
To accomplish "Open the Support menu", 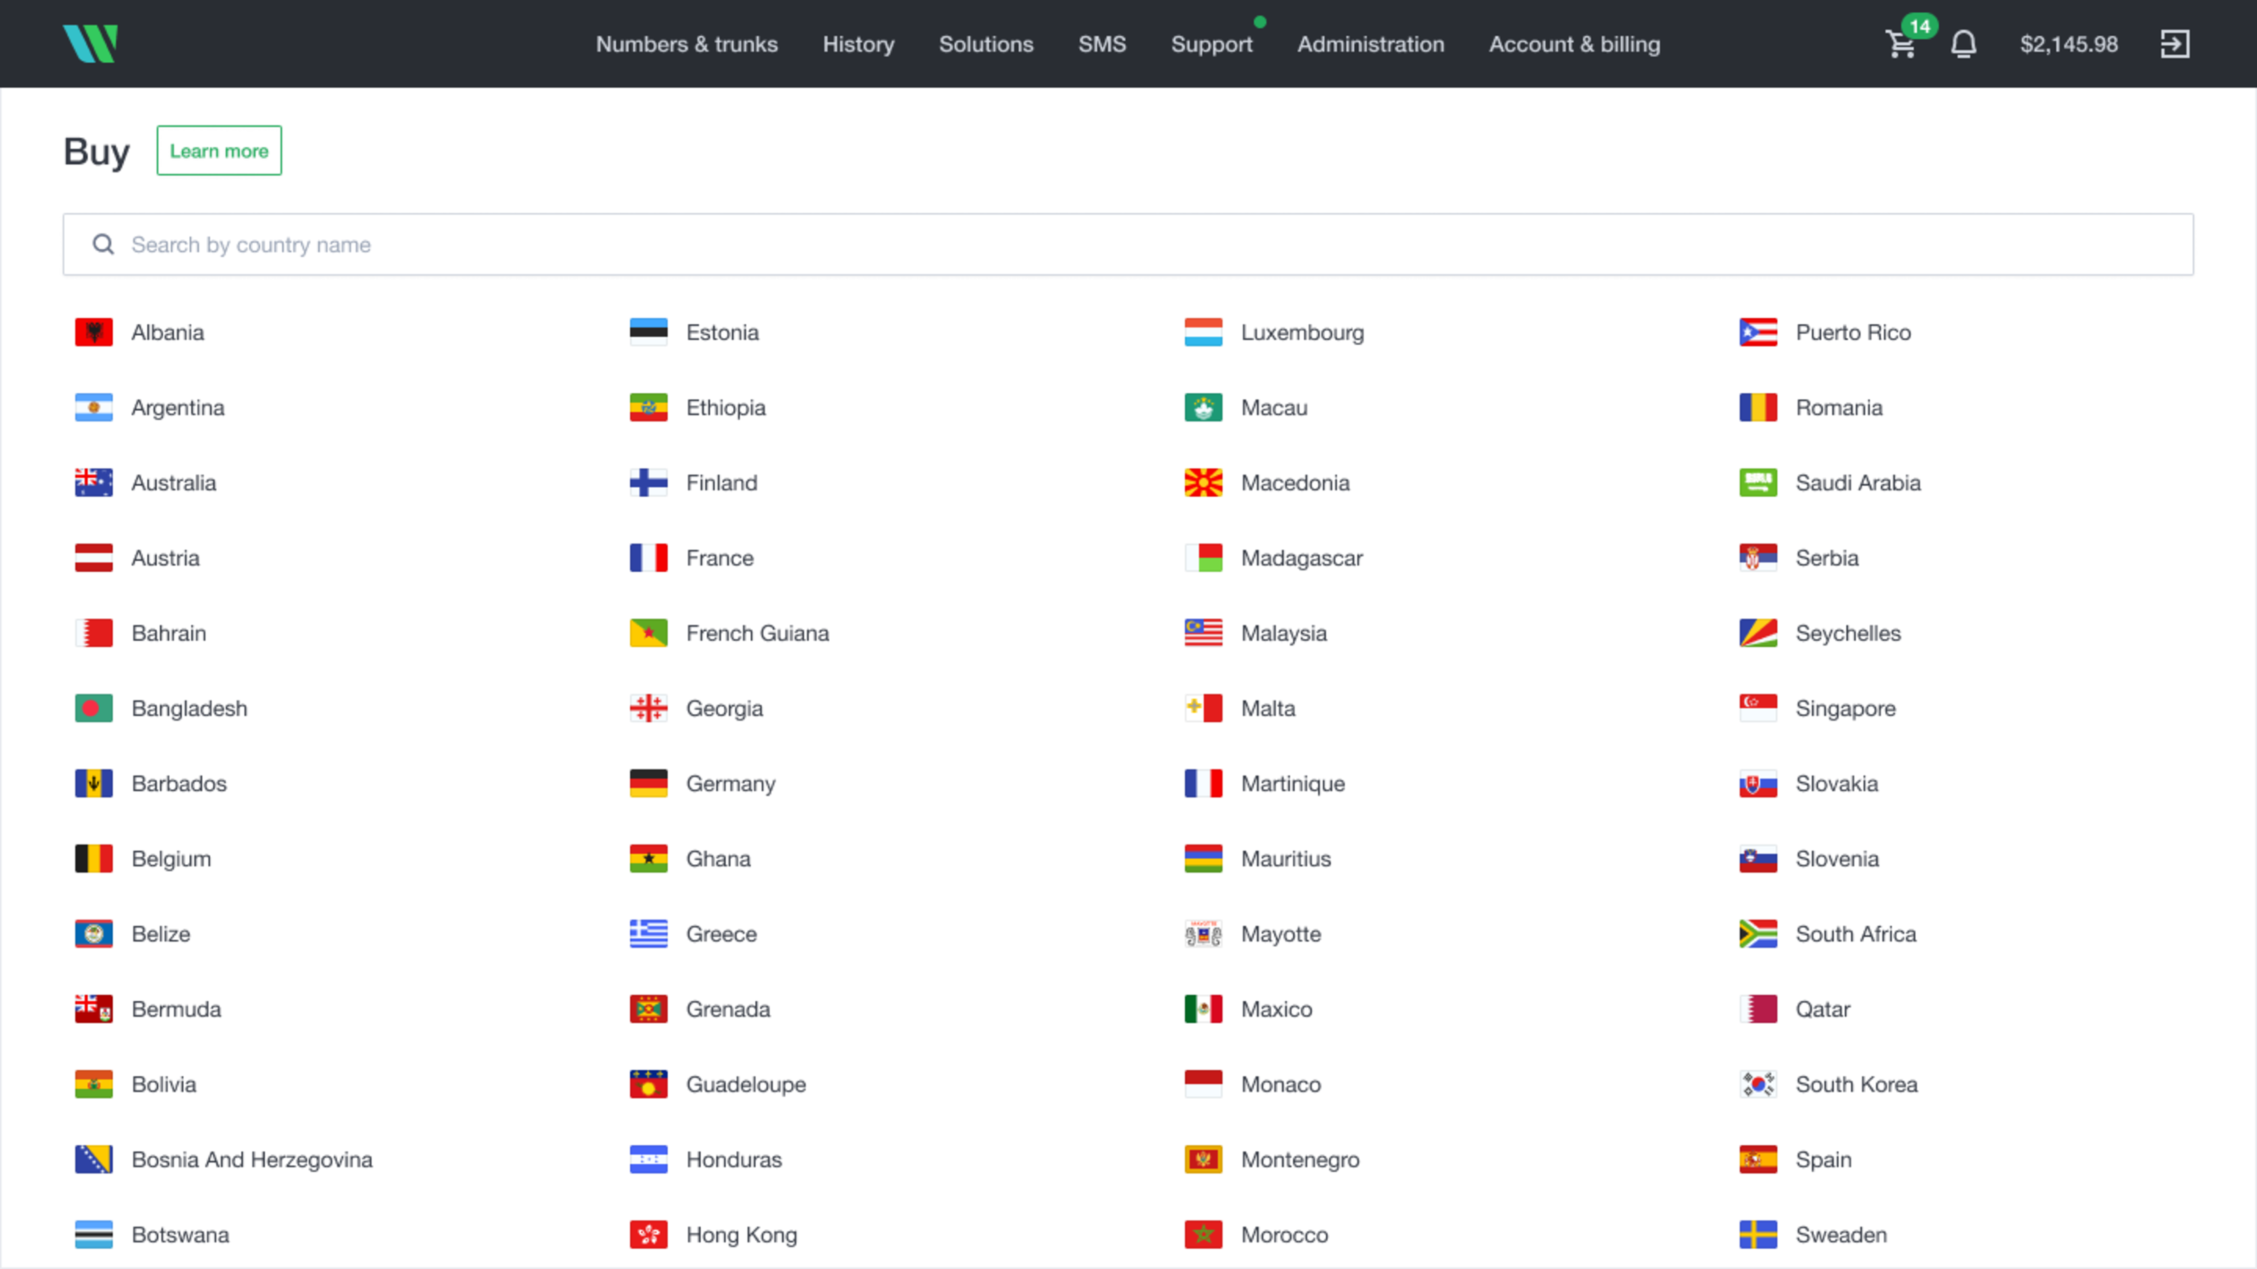I will click(x=1212, y=44).
